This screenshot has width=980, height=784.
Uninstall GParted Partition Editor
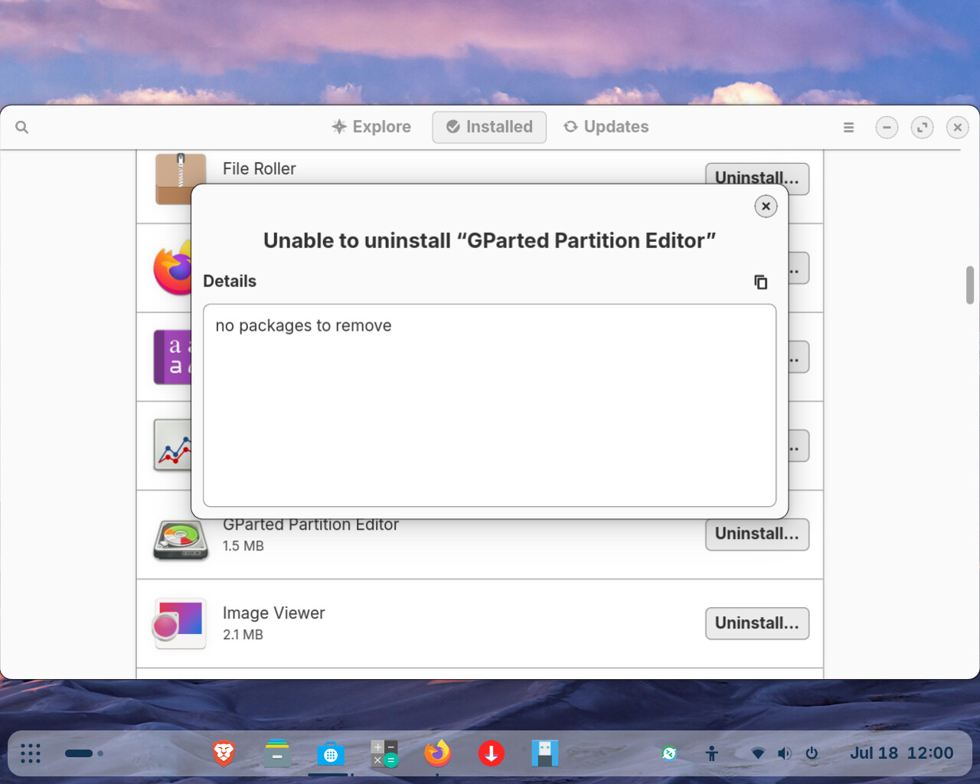click(757, 534)
